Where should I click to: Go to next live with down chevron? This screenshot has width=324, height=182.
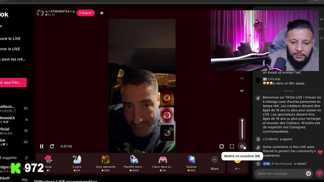point(242,90)
